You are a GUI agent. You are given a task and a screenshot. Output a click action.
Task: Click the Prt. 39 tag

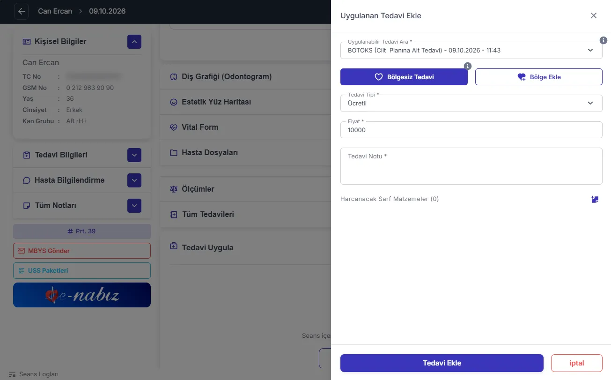82,231
